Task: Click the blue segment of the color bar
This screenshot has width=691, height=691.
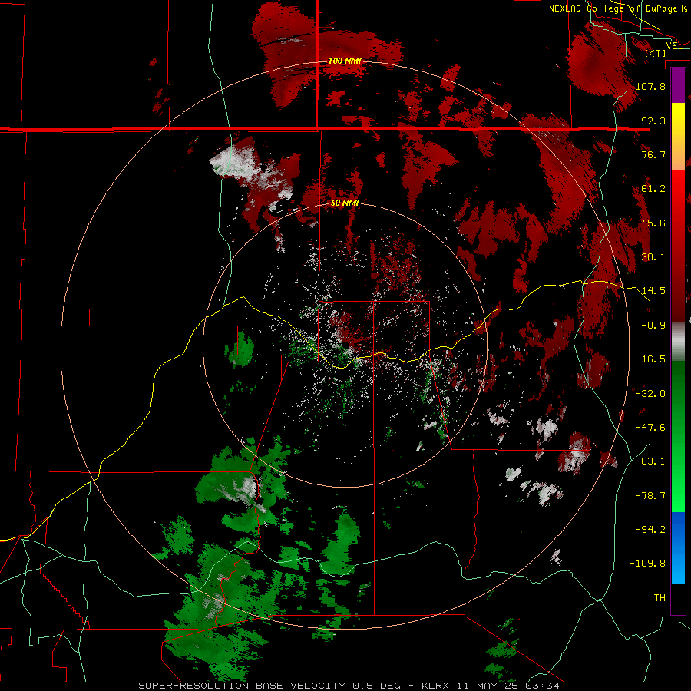Action: click(x=678, y=547)
